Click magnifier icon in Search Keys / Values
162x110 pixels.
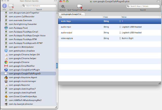click(x=128, y=6)
